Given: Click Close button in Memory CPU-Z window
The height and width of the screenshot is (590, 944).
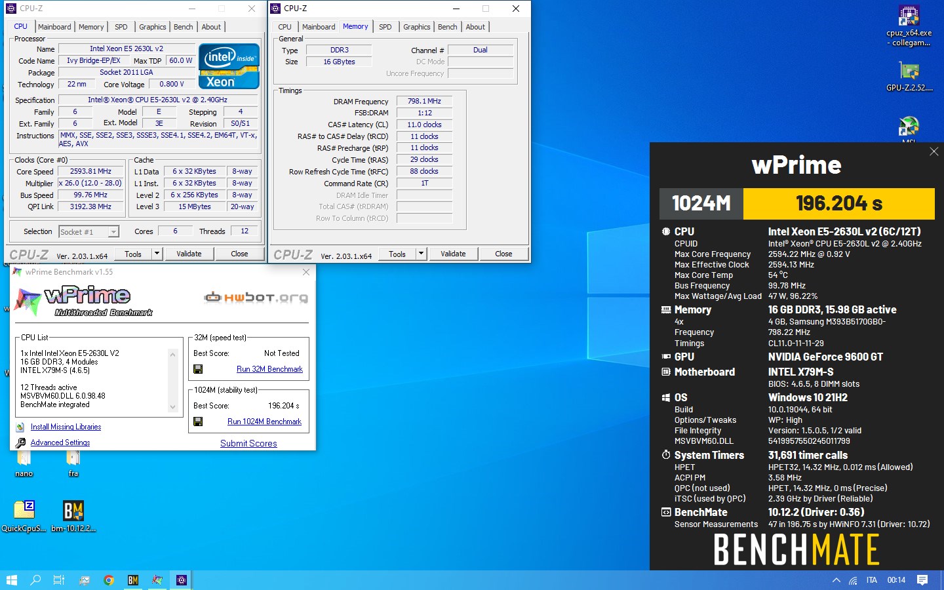Looking at the screenshot, I should pyautogui.click(x=503, y=254).
